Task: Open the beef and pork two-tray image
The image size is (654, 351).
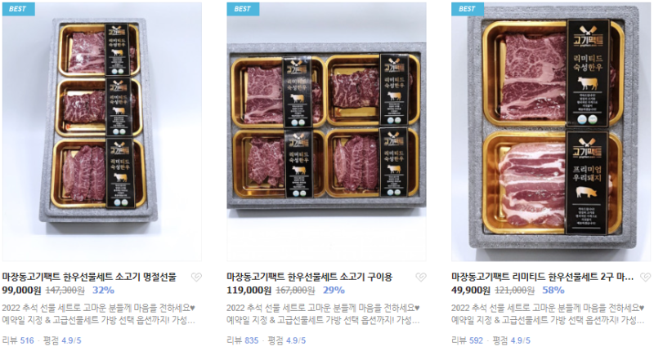Action: click(x=551, y=131)
